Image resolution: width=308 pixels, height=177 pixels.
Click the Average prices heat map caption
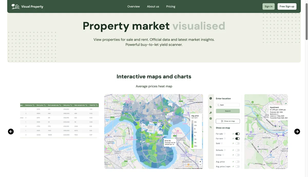(154, 86)
